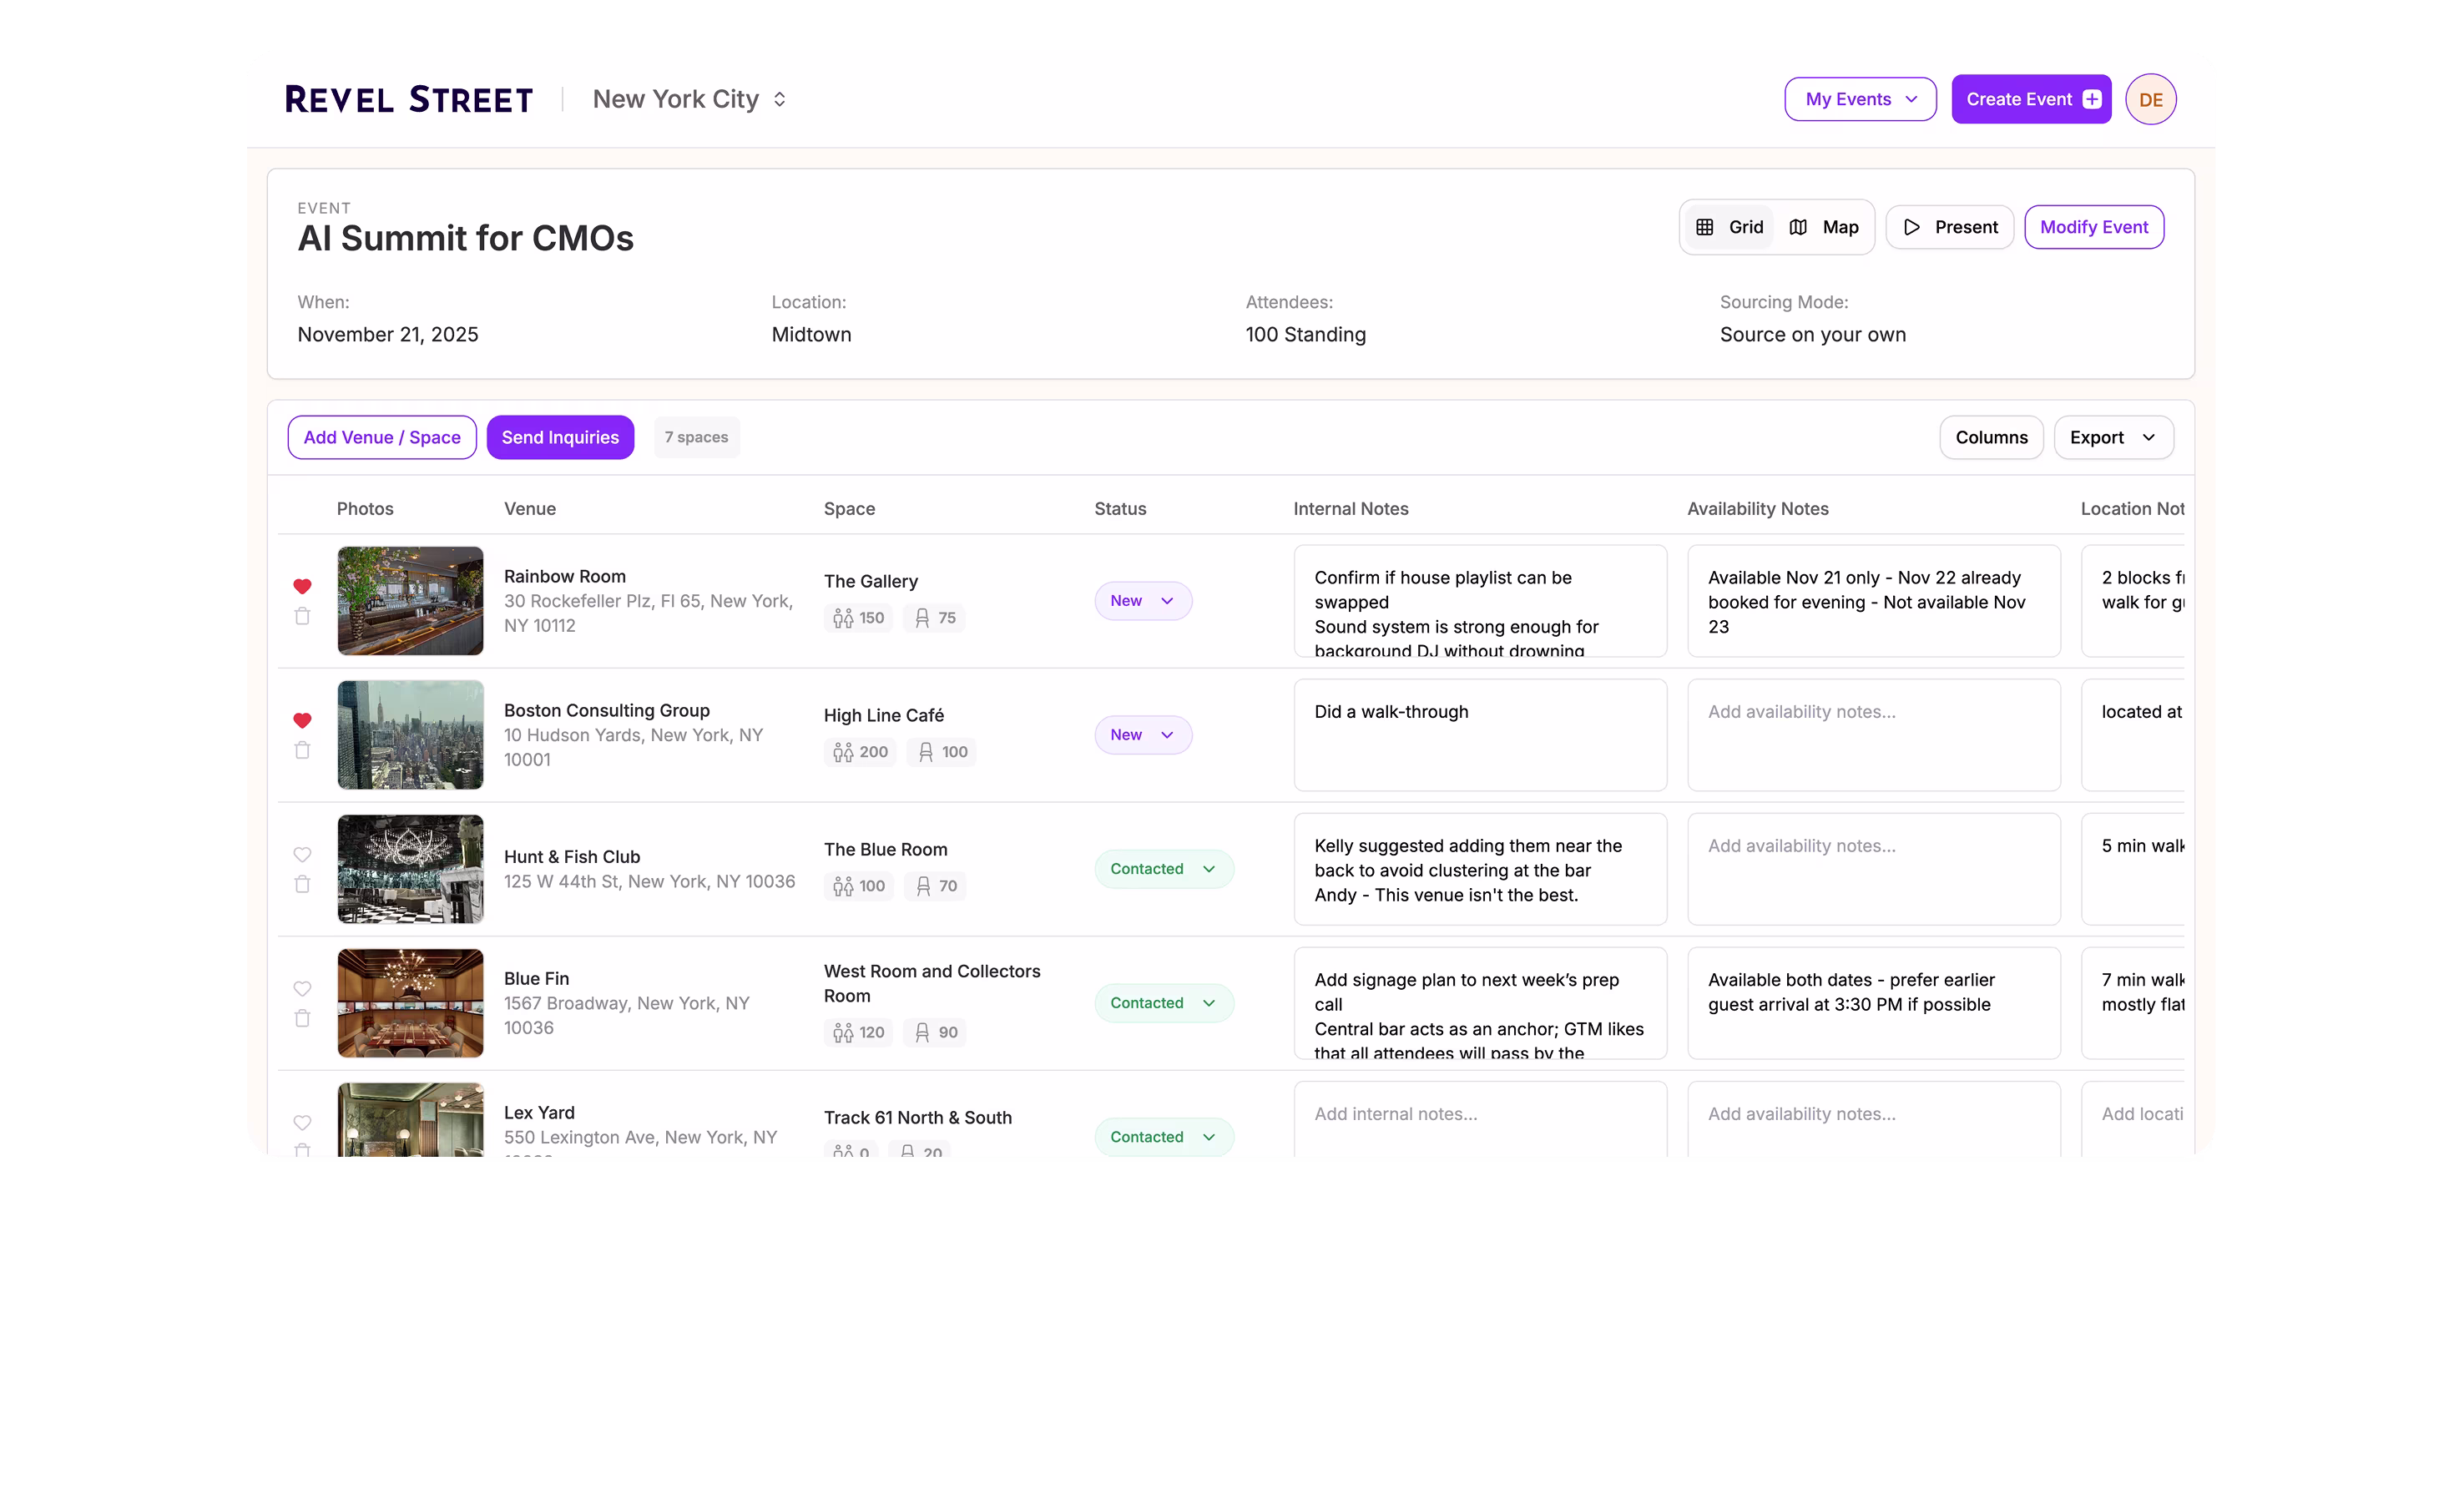Click the Send Inquiries button
Screen dimensions: 2464x1489
click(x=560, y=437)
